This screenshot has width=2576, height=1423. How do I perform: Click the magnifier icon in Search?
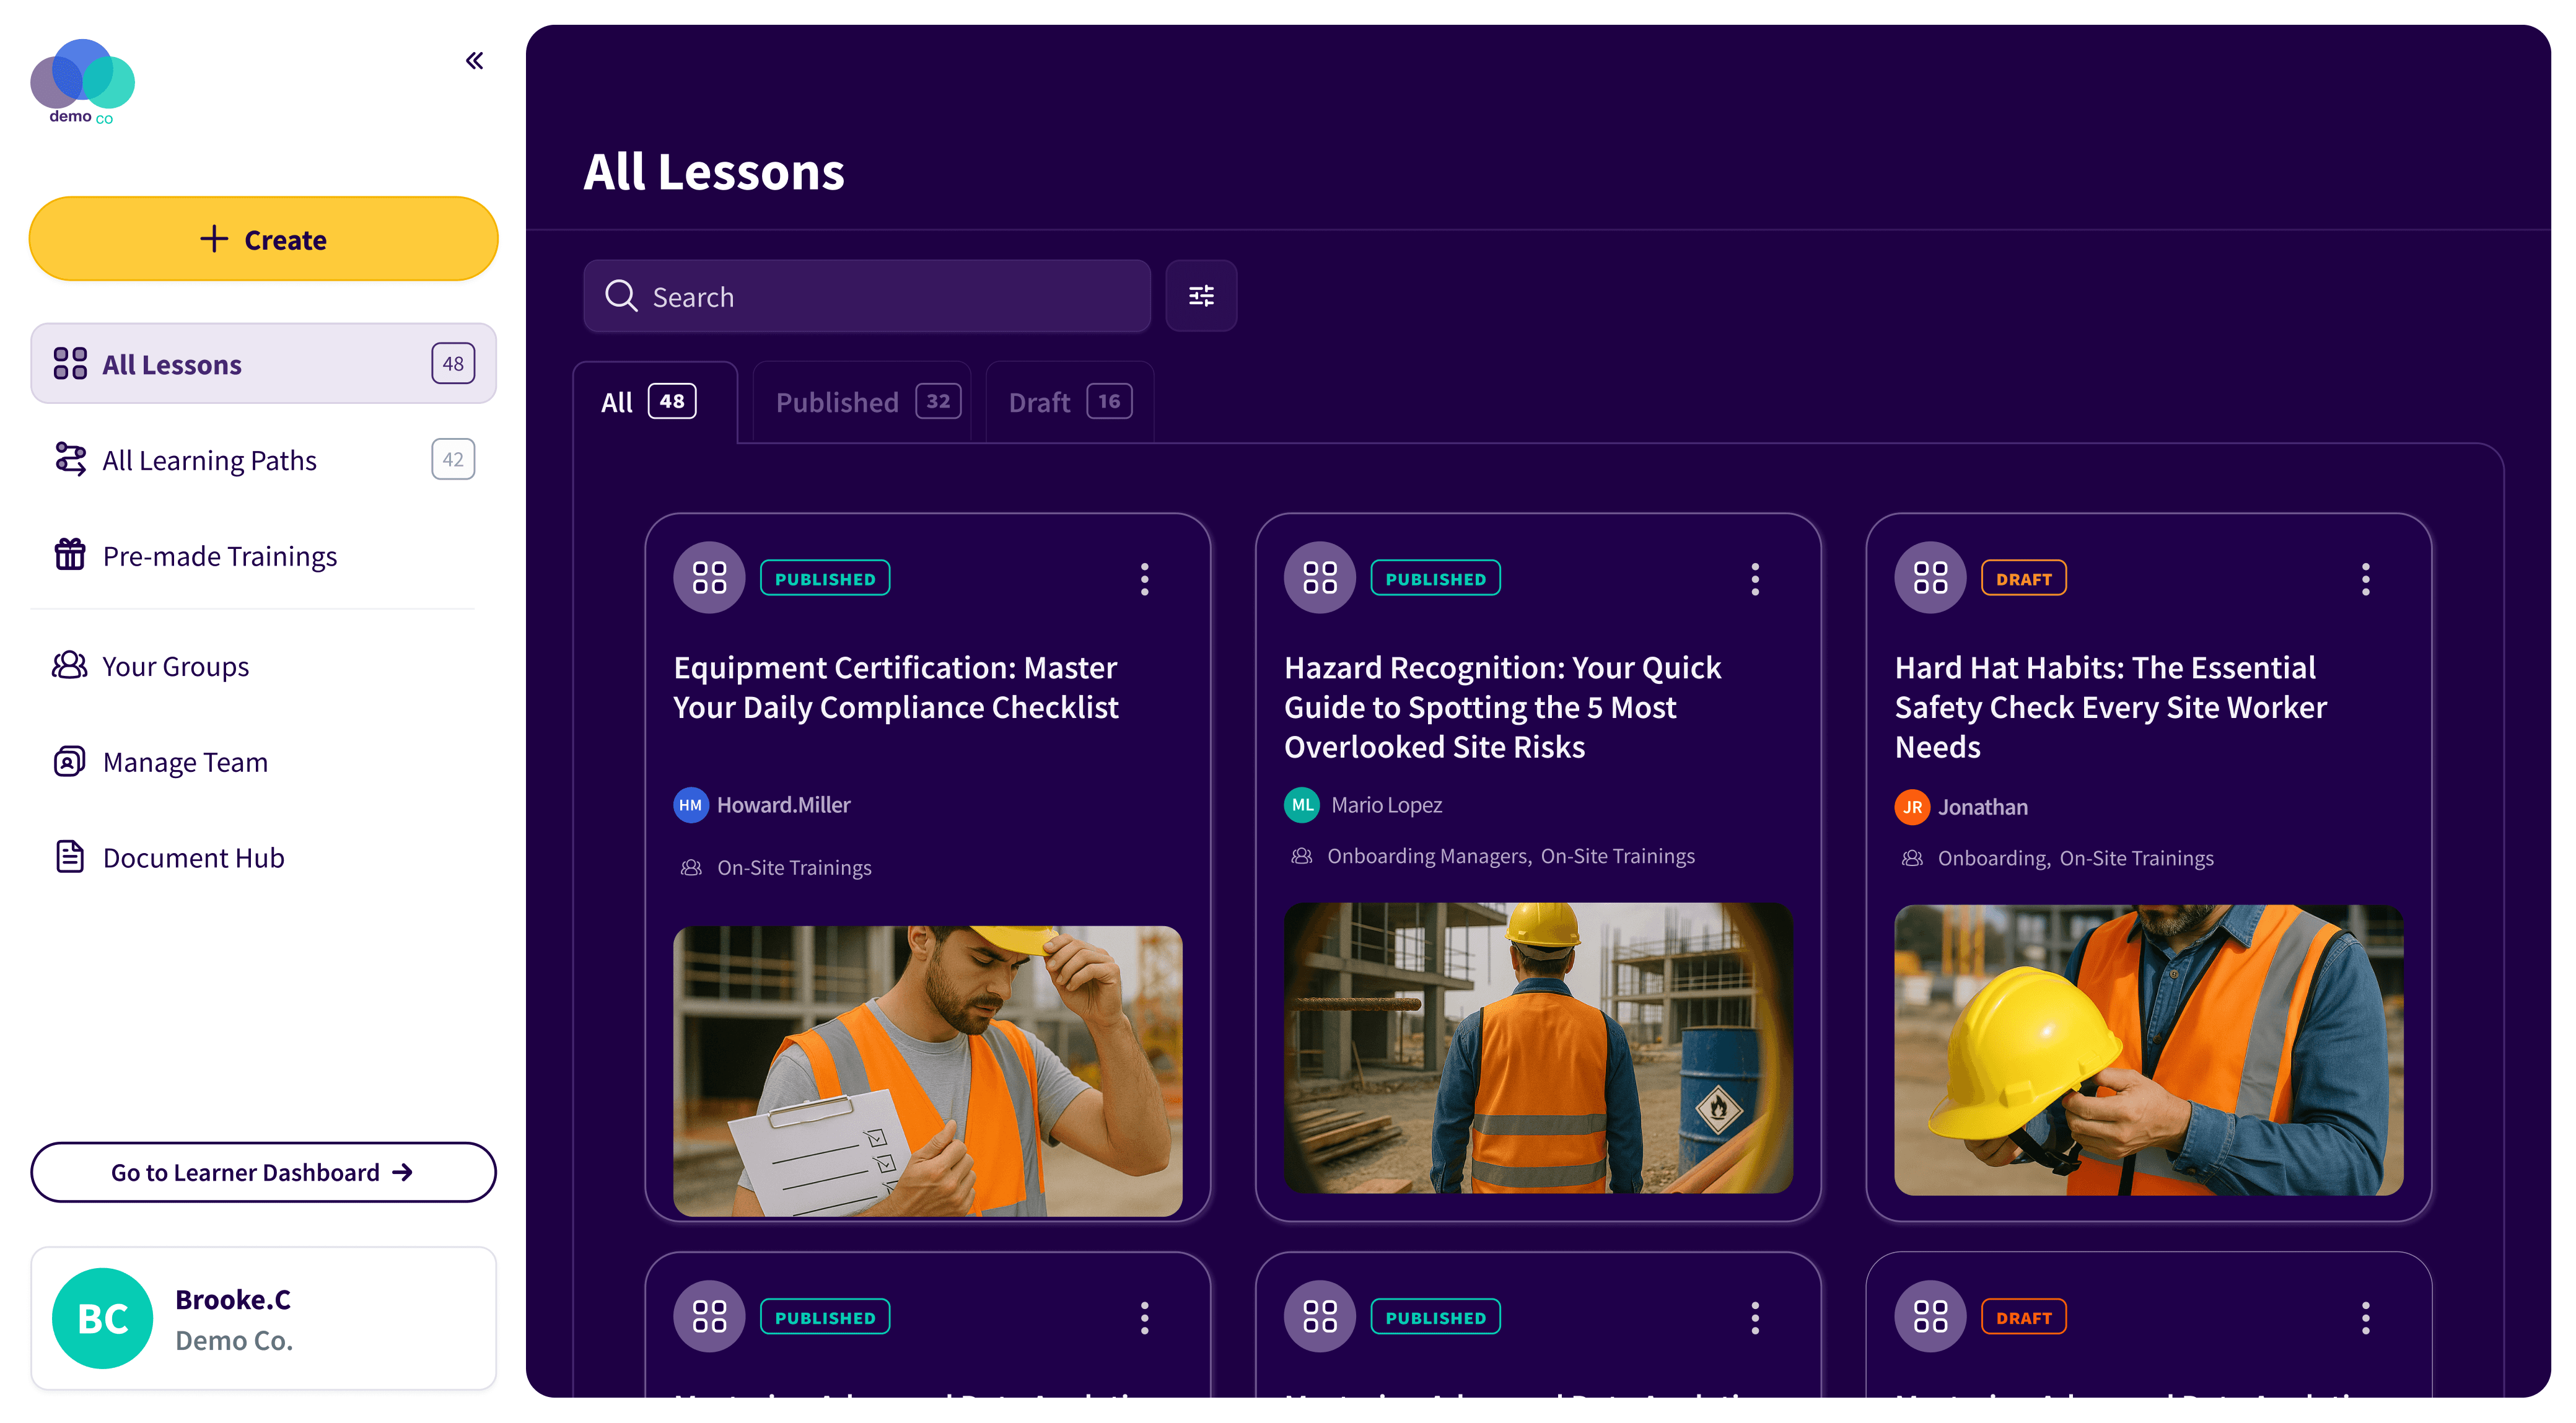(621, 296)
